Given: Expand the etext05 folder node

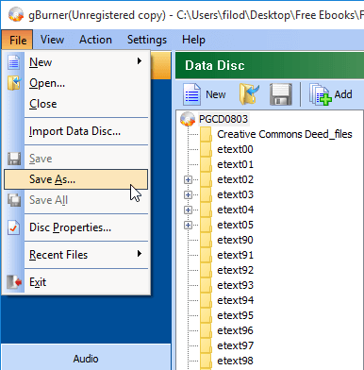Looking at the screenshot, I should click(188, 225).
